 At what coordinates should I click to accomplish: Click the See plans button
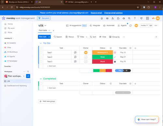44,18
